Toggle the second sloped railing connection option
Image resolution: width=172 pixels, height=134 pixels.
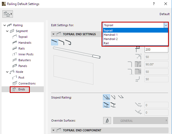click(x=113, y=105)
